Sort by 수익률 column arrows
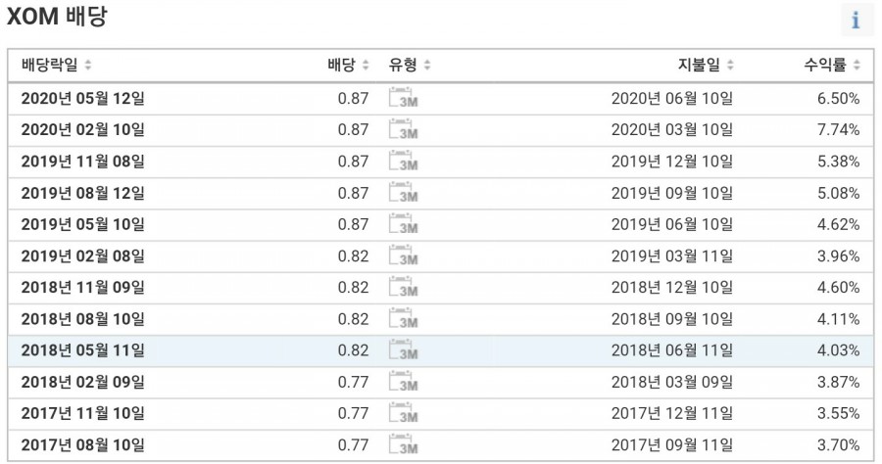 tap(857, 66)
